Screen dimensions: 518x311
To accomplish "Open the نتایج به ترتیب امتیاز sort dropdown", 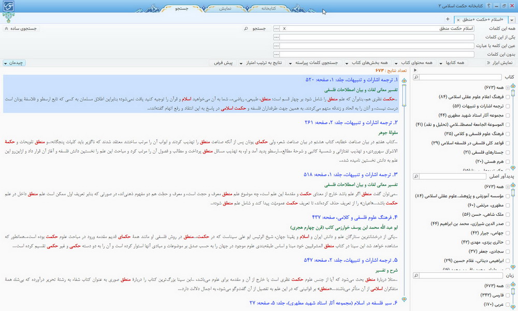I will point(261,63).
